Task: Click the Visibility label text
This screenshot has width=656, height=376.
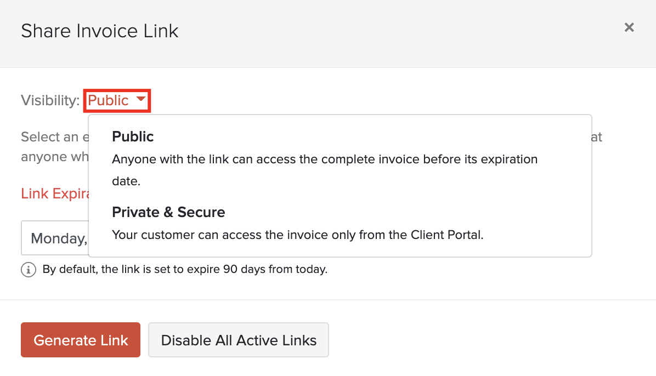Action: pos(50,100)
